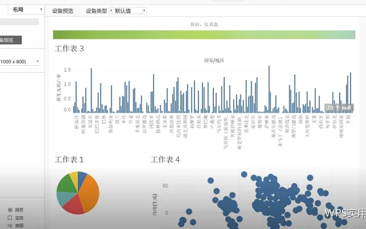This screenshot has height=229, width=366.
Task: Select the 网页 (web page) object icon
Action: pos(10,210)
